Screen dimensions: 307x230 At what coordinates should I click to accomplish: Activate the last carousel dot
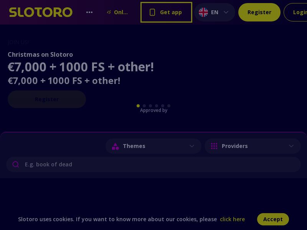[x=169, y=106]
